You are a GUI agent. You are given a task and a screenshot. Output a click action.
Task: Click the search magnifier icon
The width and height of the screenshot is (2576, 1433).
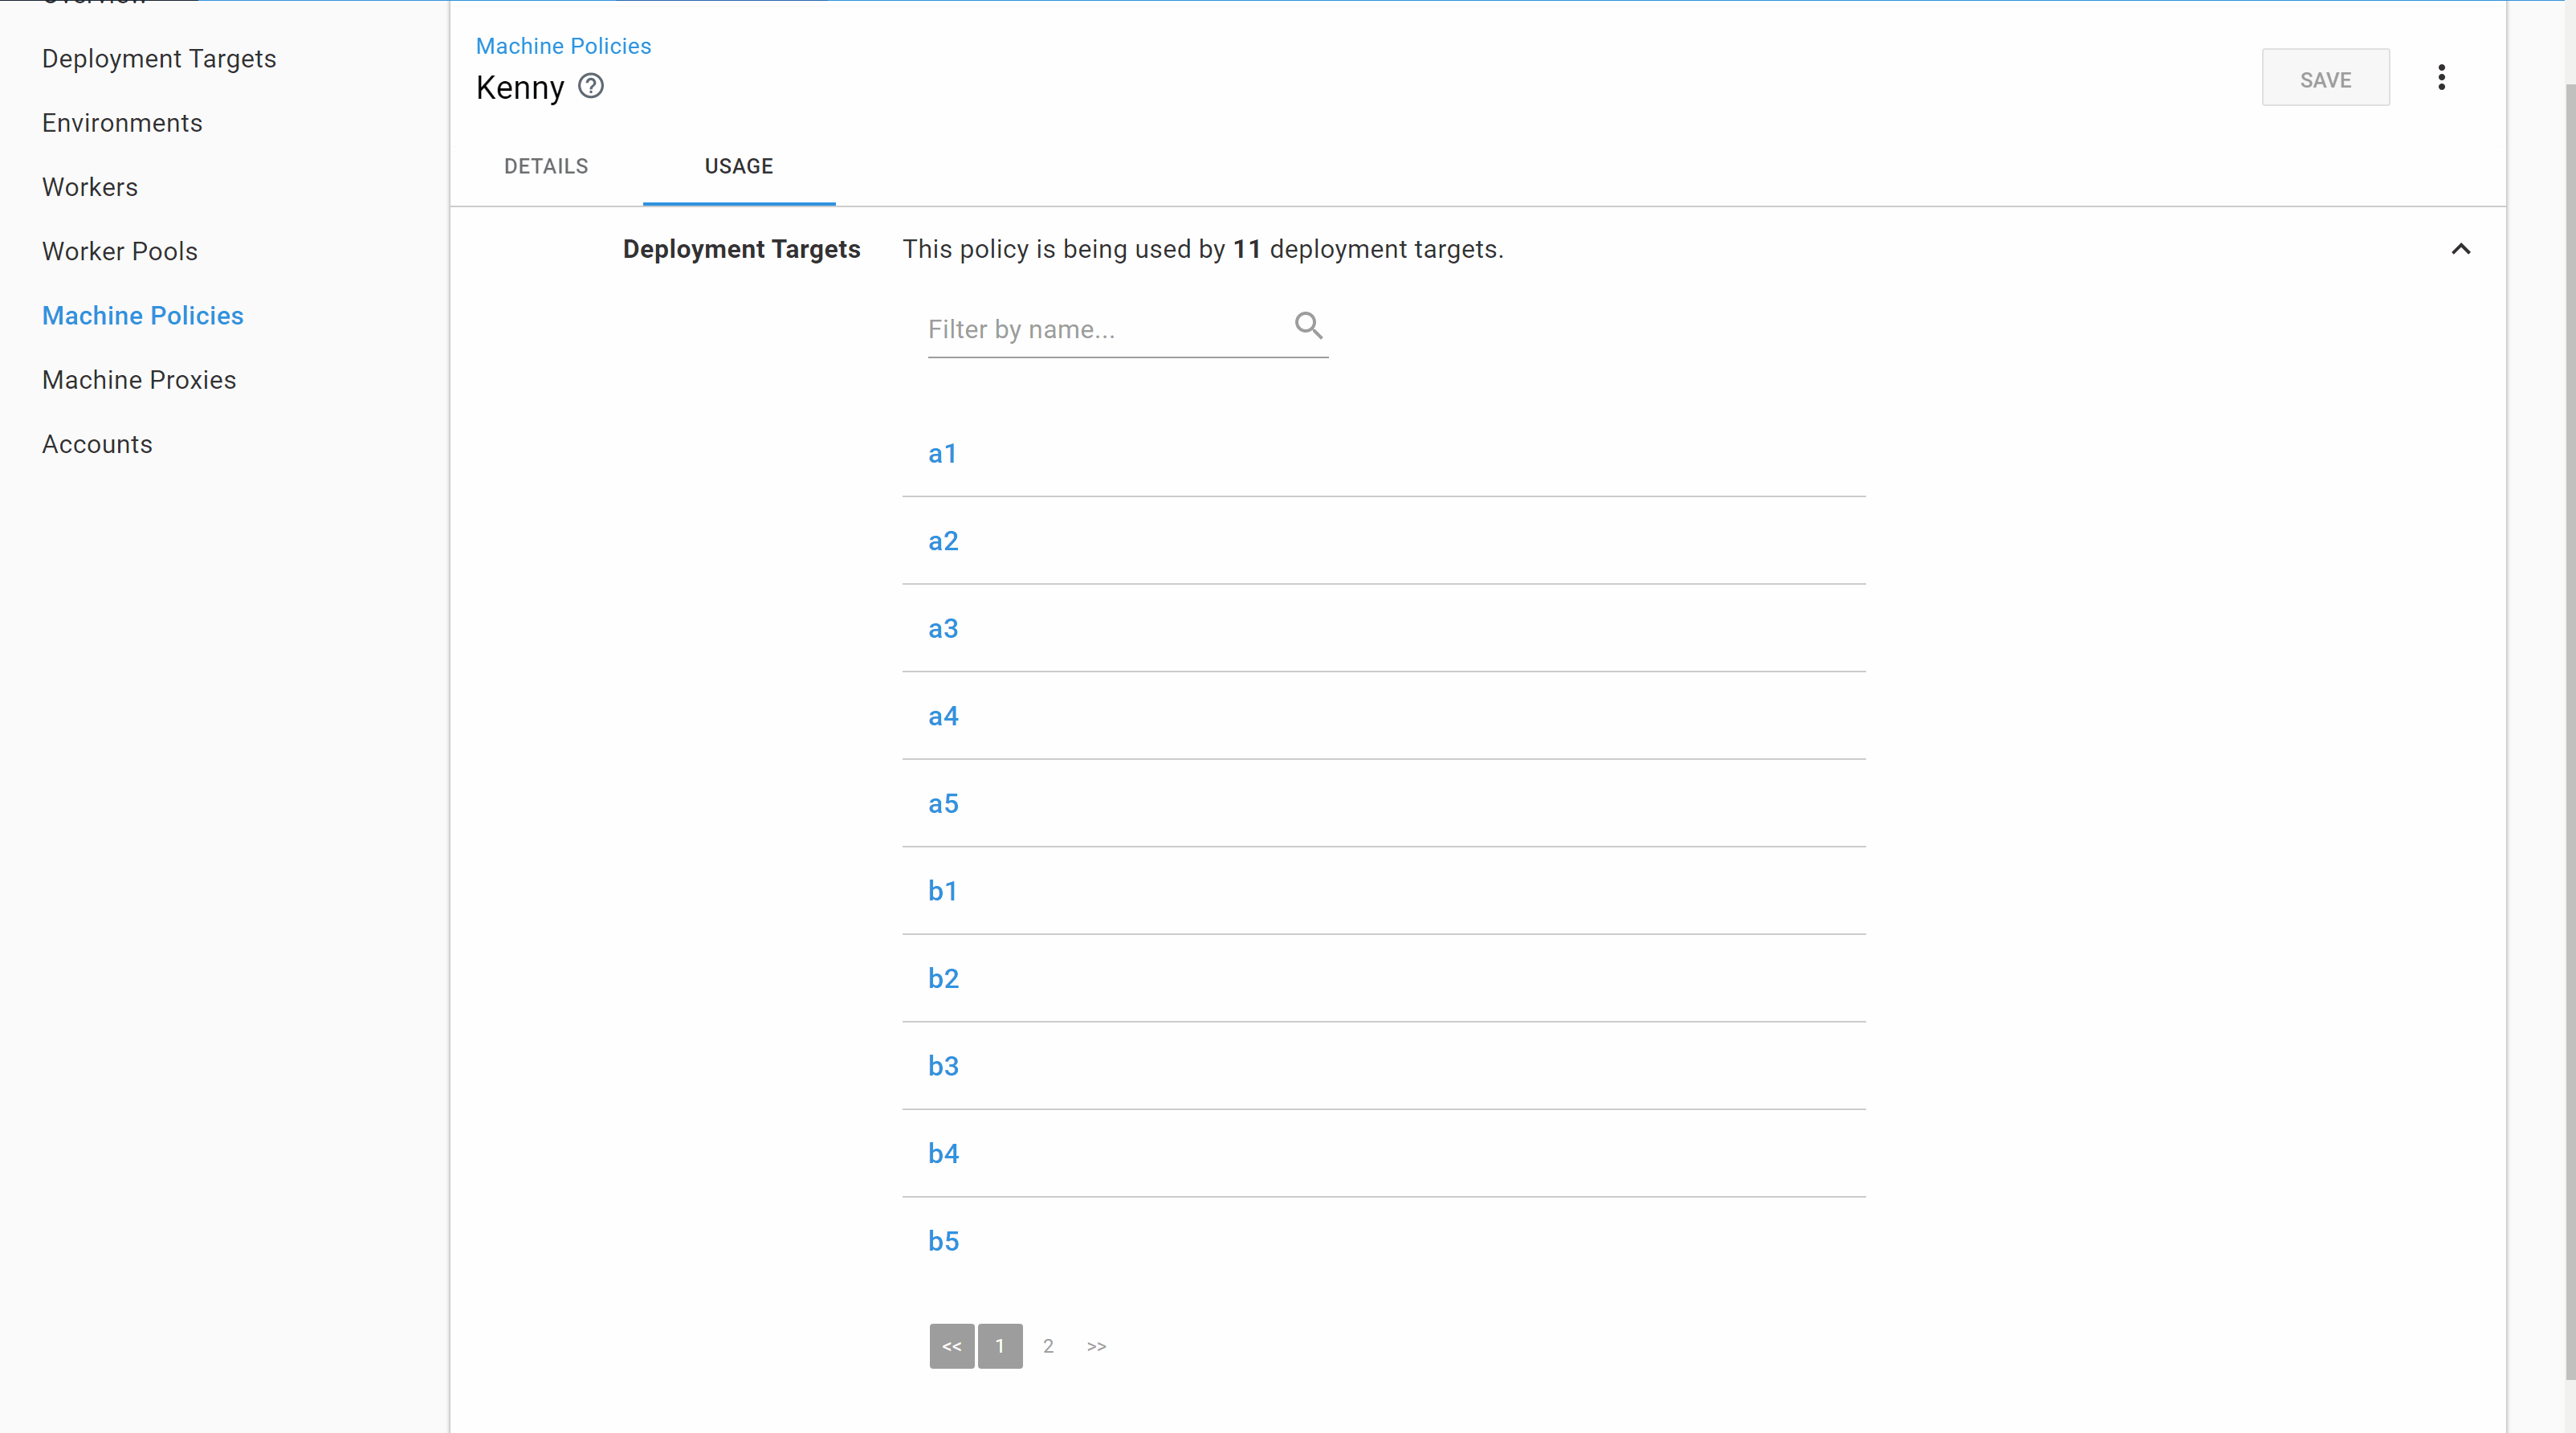coord(1308,326)
